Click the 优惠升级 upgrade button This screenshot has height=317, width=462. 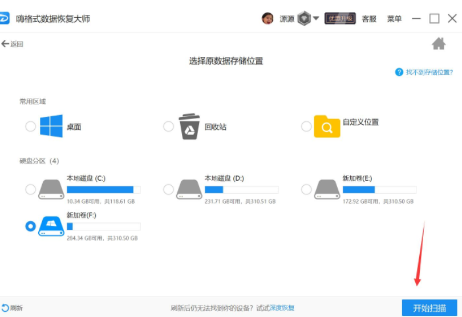click(340, 19)
